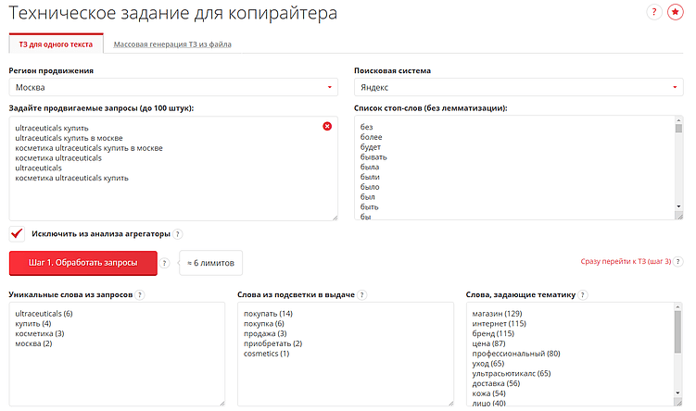Click stop word 'бывать'

click(x=373, y=157)
